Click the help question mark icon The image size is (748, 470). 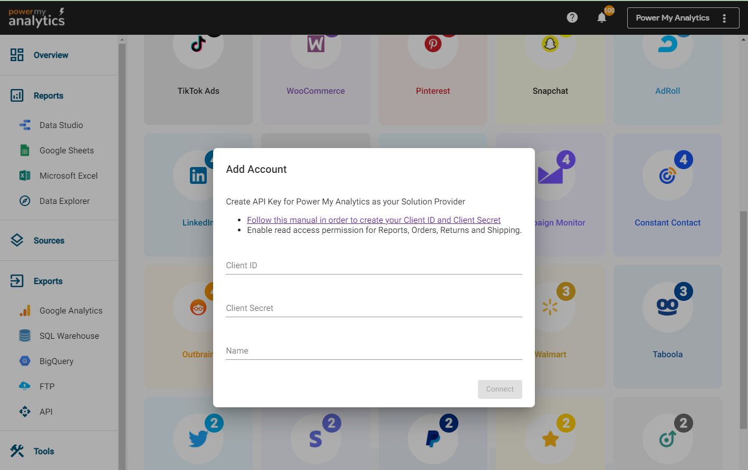[572, 17]
